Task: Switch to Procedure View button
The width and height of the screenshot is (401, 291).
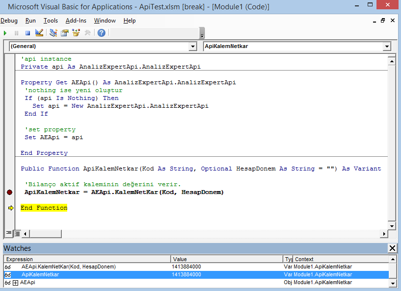Action: click(x=9, y=234)
